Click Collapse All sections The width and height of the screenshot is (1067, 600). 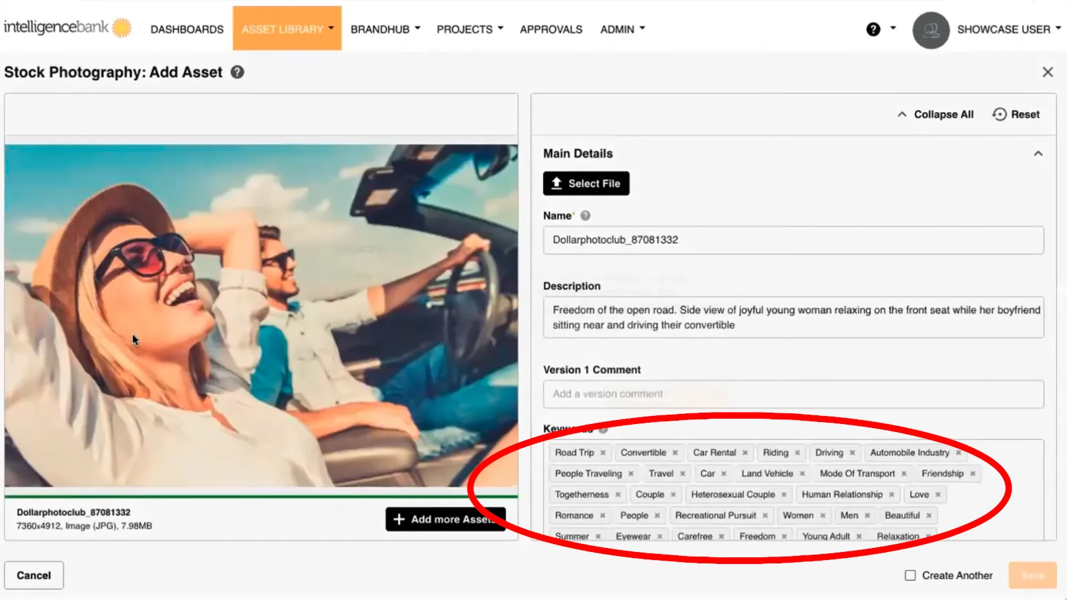click(x=935, y=115)
